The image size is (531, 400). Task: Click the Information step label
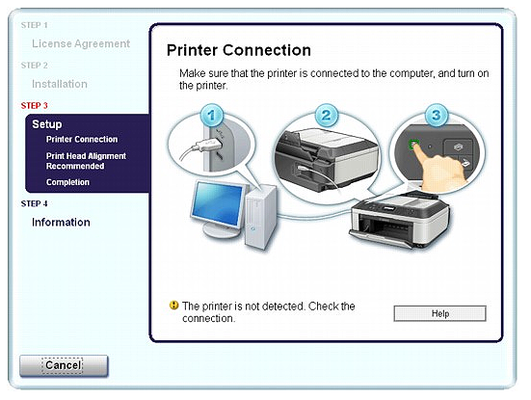click(x=61, y=223)
